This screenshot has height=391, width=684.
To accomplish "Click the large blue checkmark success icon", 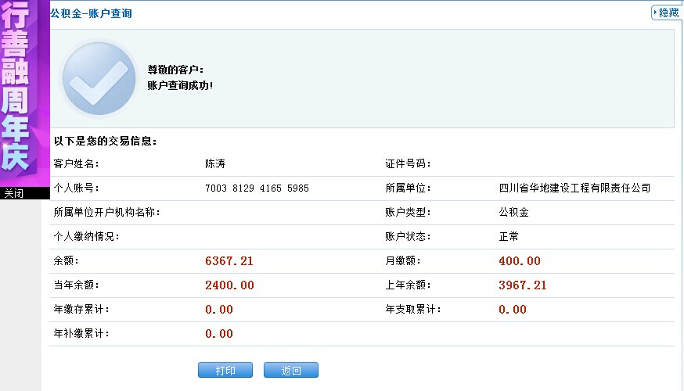I will pos(99,78).
